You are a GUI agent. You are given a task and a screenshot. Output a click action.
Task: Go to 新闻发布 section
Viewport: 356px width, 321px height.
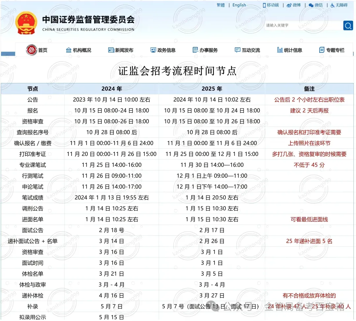point(124,50)
